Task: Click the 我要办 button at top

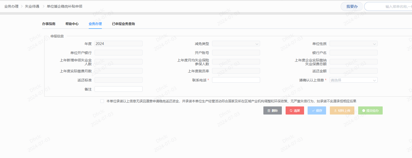Action: 352,7
